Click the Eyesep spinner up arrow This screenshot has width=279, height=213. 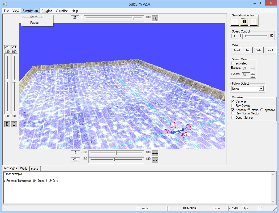coord(253,67)
